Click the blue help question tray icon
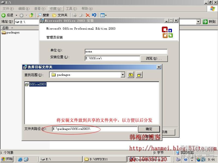The width and height of the screenshot is (218, 163). [x=186, y=159]
